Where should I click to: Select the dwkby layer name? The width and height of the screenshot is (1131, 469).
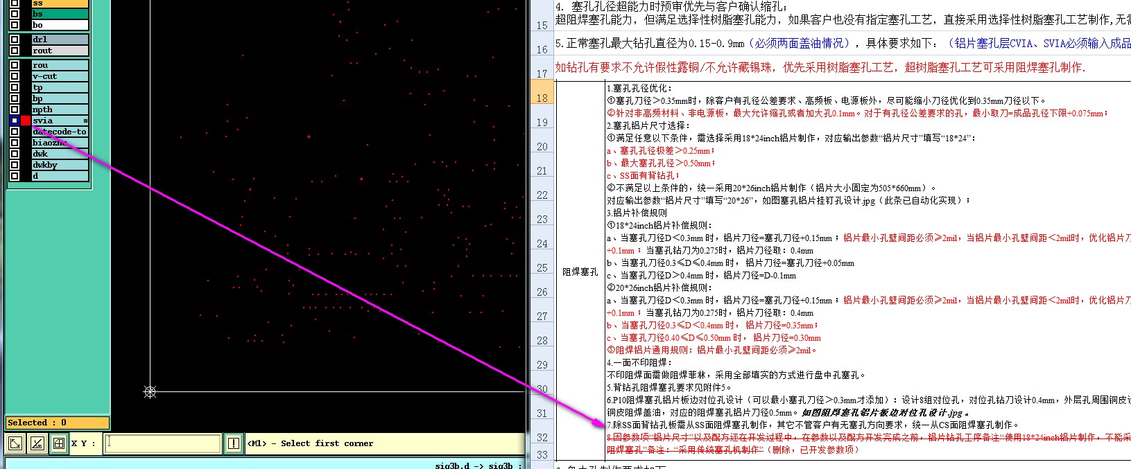(x=60, y=165)
